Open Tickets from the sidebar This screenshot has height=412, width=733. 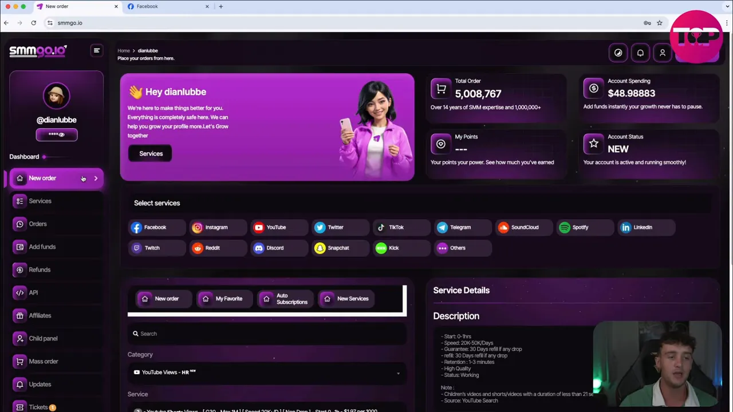tap(38, 406)
